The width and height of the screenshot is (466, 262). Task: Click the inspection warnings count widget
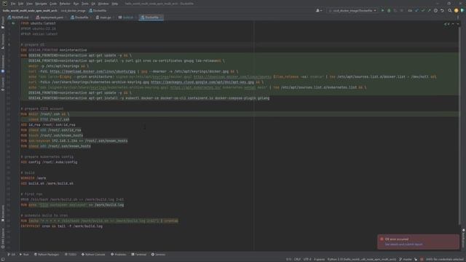[446, 24]
